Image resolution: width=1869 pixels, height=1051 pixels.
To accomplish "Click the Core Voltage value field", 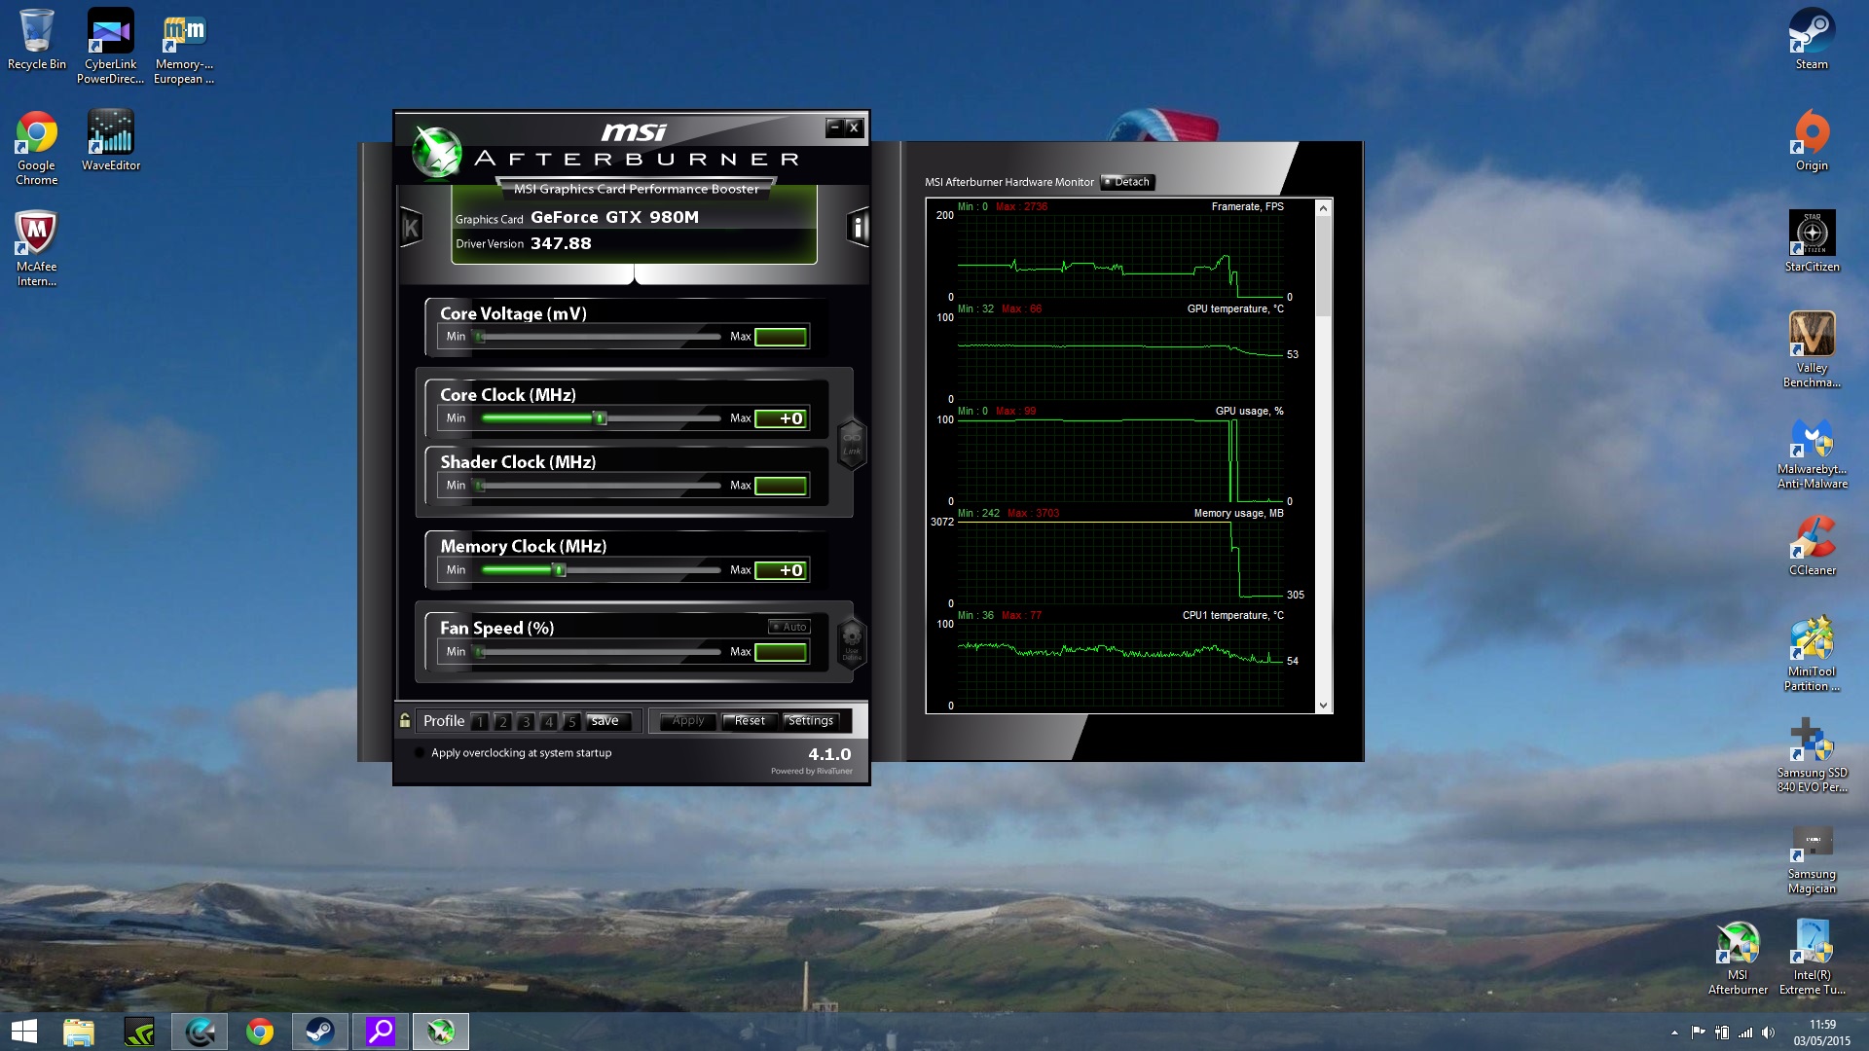I will (x=781, y=337).
